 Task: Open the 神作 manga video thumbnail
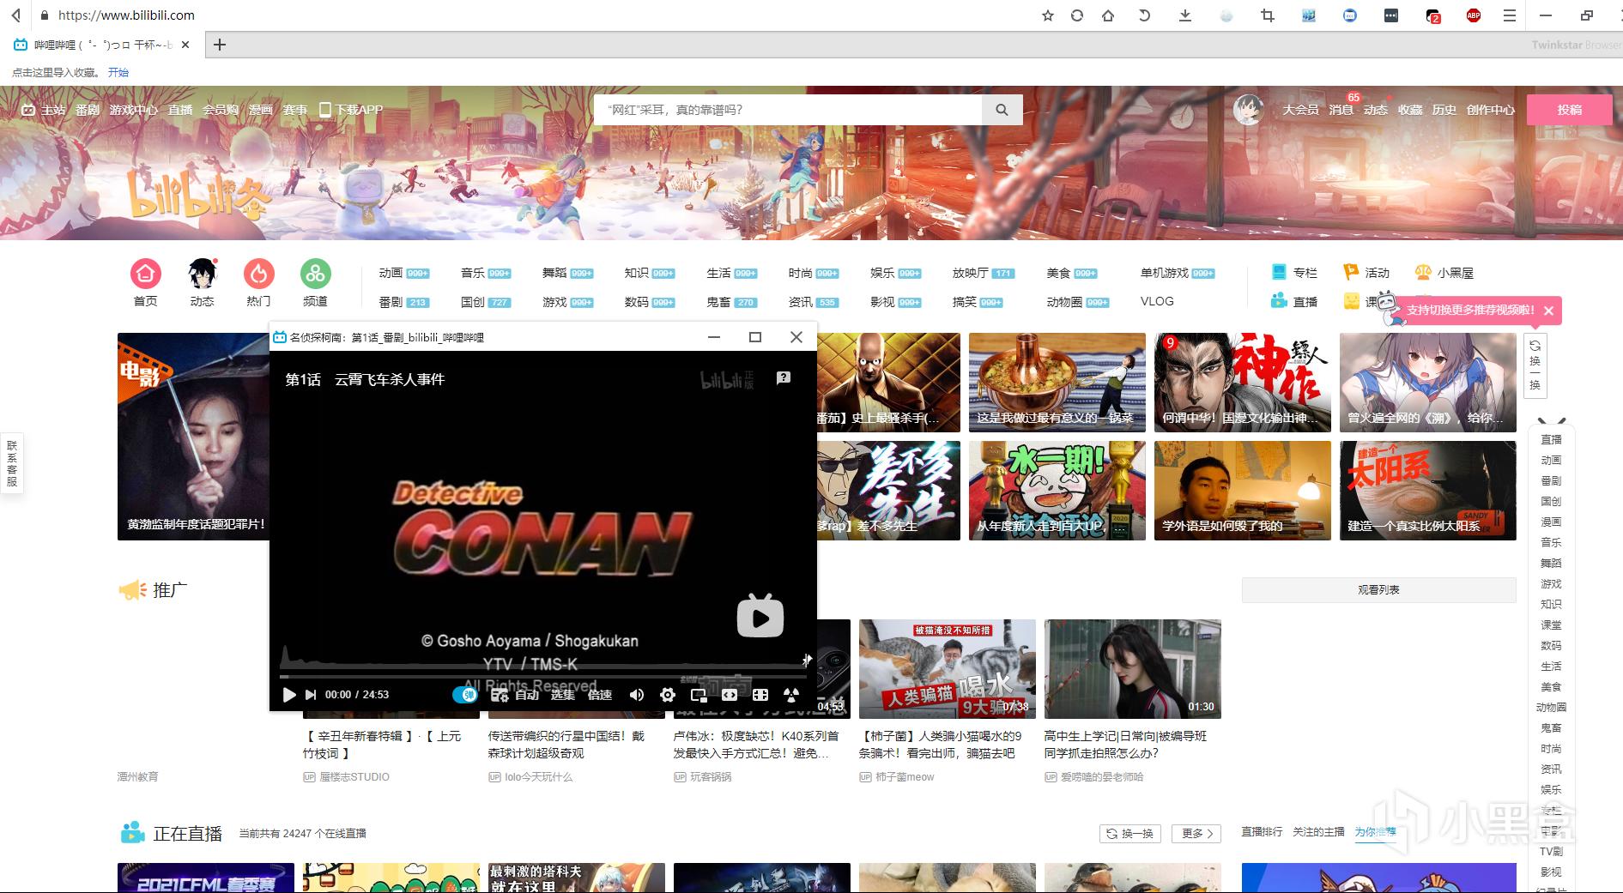pos(1242,382)
